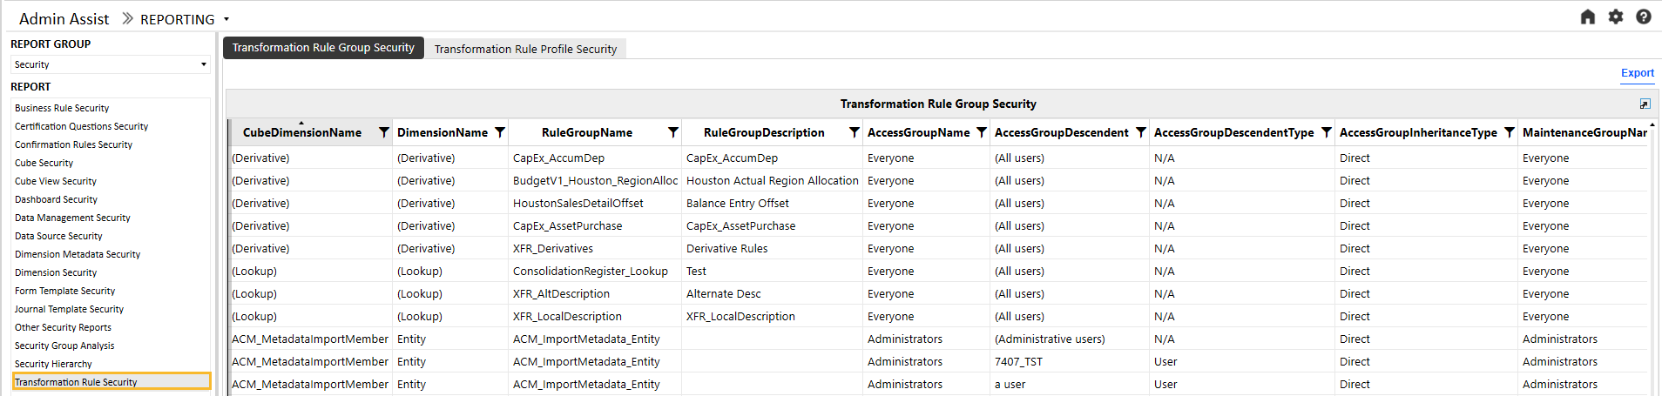The height and width of the screenshot is (396, 1662).
Task: Filter the RuleGroupName column
Action: [672, 132]
